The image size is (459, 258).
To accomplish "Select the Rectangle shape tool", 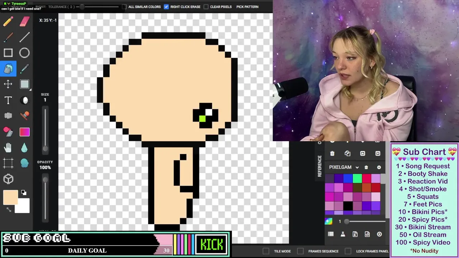I will [8, 53].
